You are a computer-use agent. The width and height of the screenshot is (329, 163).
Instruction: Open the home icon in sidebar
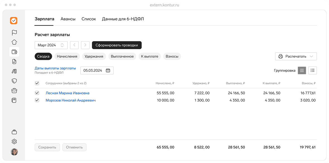(14, 42)
